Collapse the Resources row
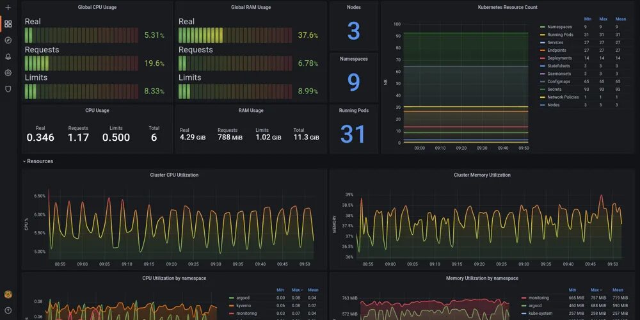 [38, 161]
